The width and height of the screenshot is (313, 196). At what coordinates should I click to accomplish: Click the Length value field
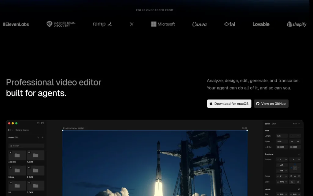(282, 136)
